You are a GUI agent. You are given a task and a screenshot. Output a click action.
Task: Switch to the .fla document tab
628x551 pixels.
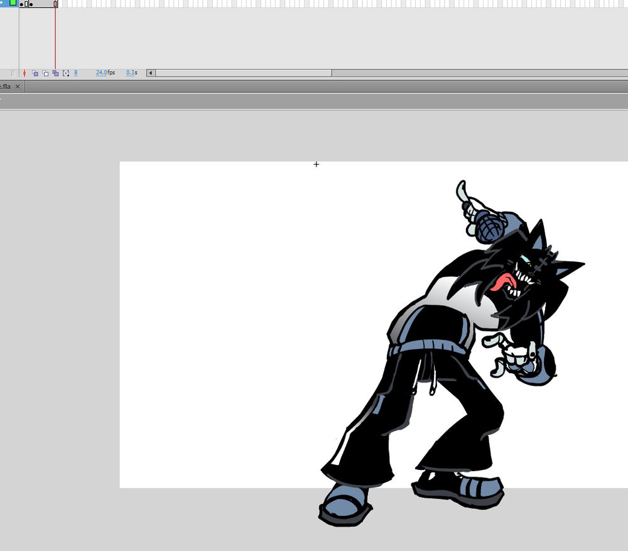(x=5, y=87)
